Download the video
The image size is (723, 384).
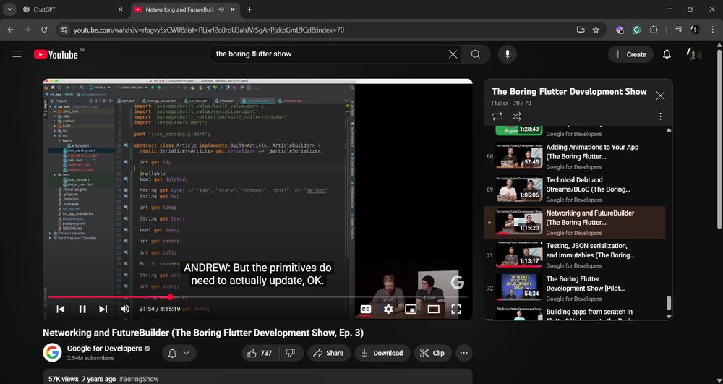(382, 353)
